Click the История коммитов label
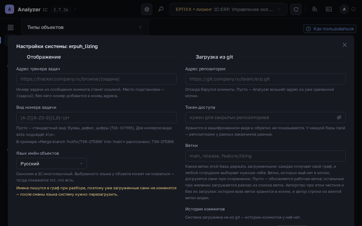This screenshot has width=362, height=226. [x=205, y=209]
